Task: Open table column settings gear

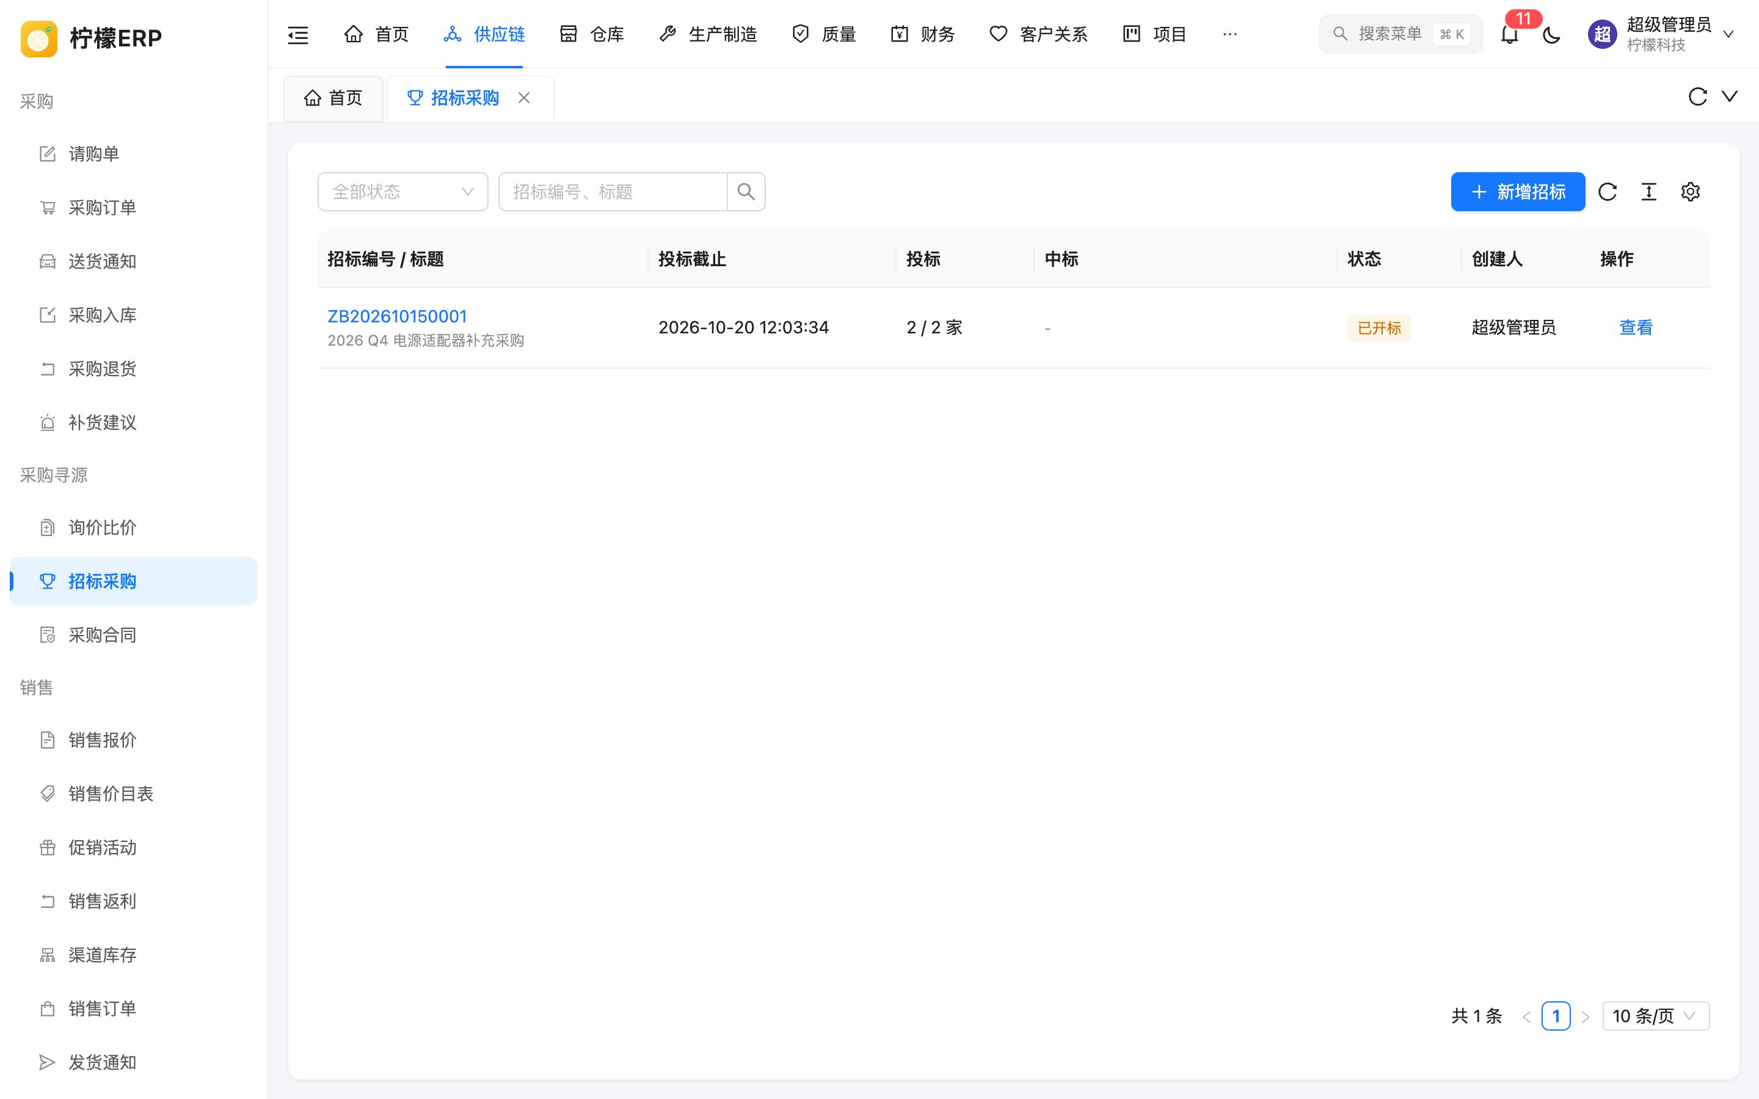Action: click(x=1690, y=192)
